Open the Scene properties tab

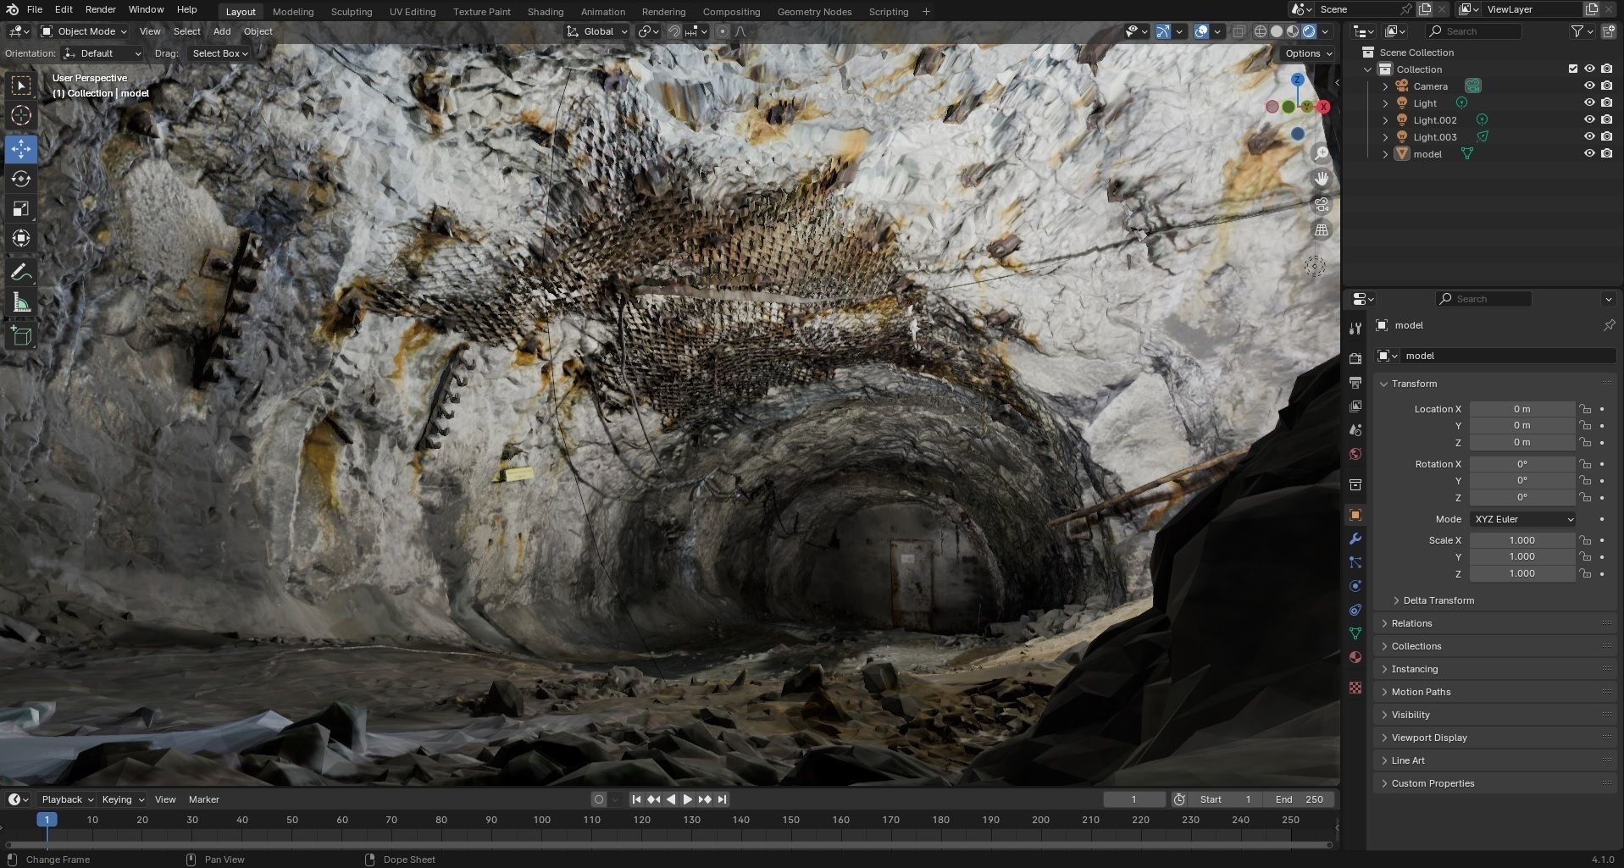[1355, 430]
